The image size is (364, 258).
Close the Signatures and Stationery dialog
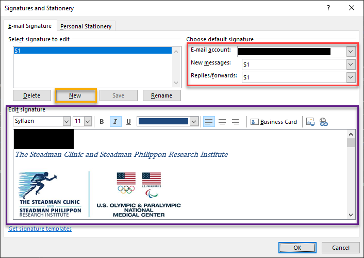352,8
